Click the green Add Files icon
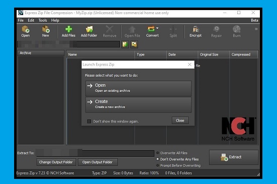 tap(68, 29)
